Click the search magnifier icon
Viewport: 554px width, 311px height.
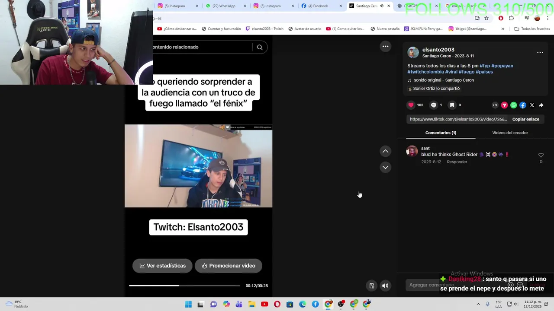point(260,47)
